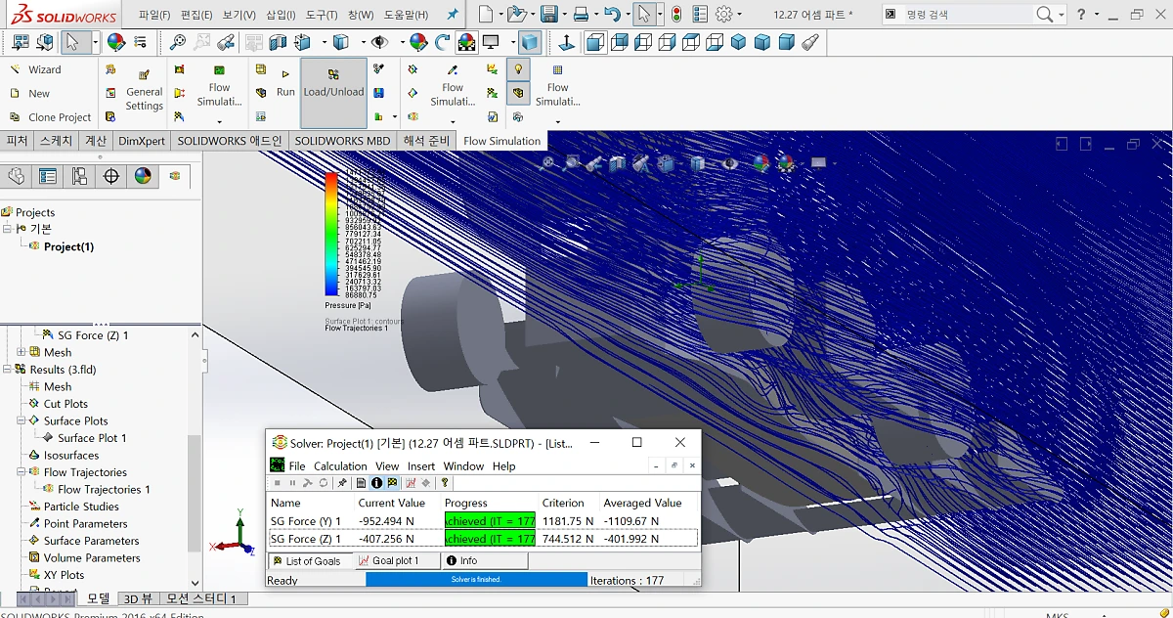Click the command search input field

[966, 15]
